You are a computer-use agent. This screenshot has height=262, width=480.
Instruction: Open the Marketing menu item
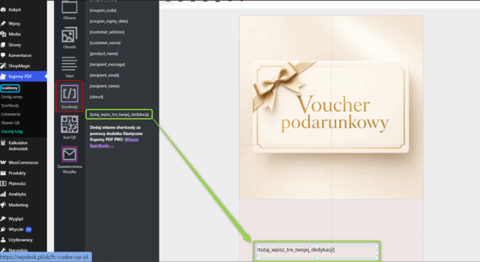pos(18,205)
